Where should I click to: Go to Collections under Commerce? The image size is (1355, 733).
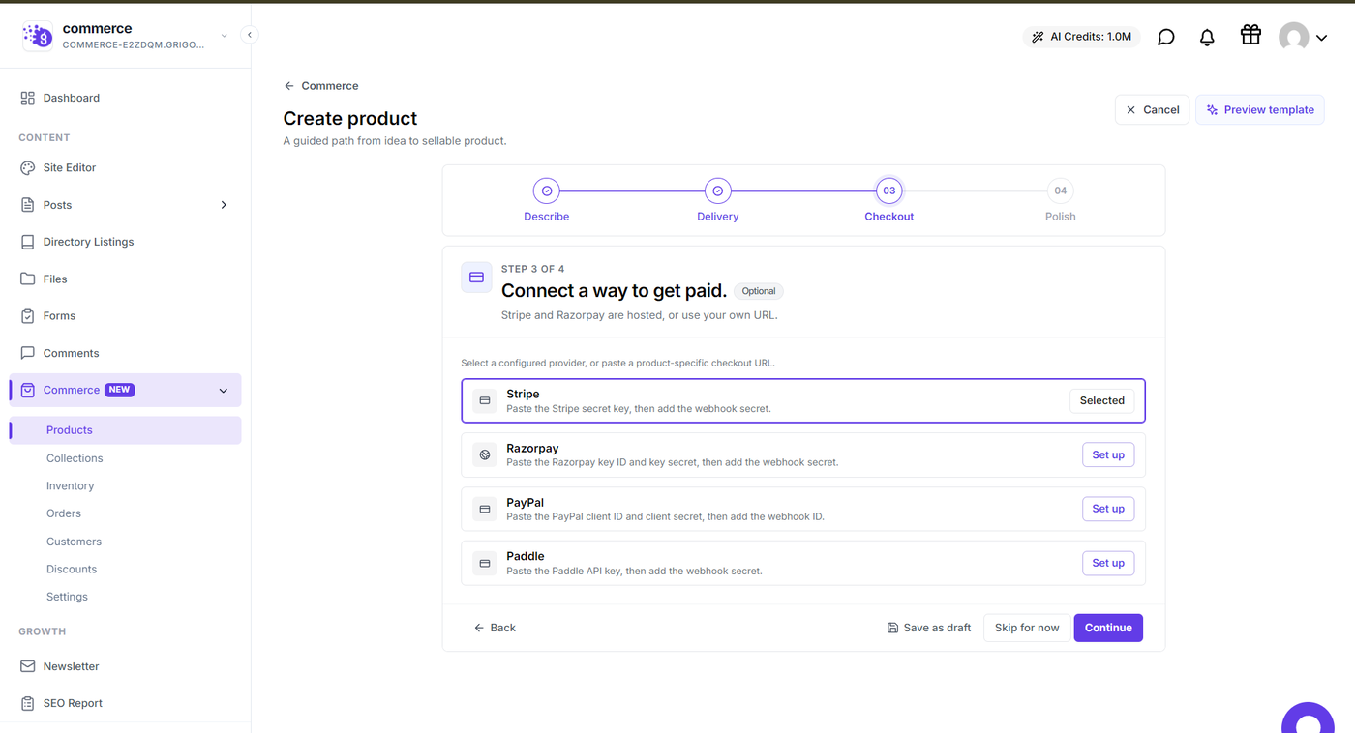click(x=75, y=458)
